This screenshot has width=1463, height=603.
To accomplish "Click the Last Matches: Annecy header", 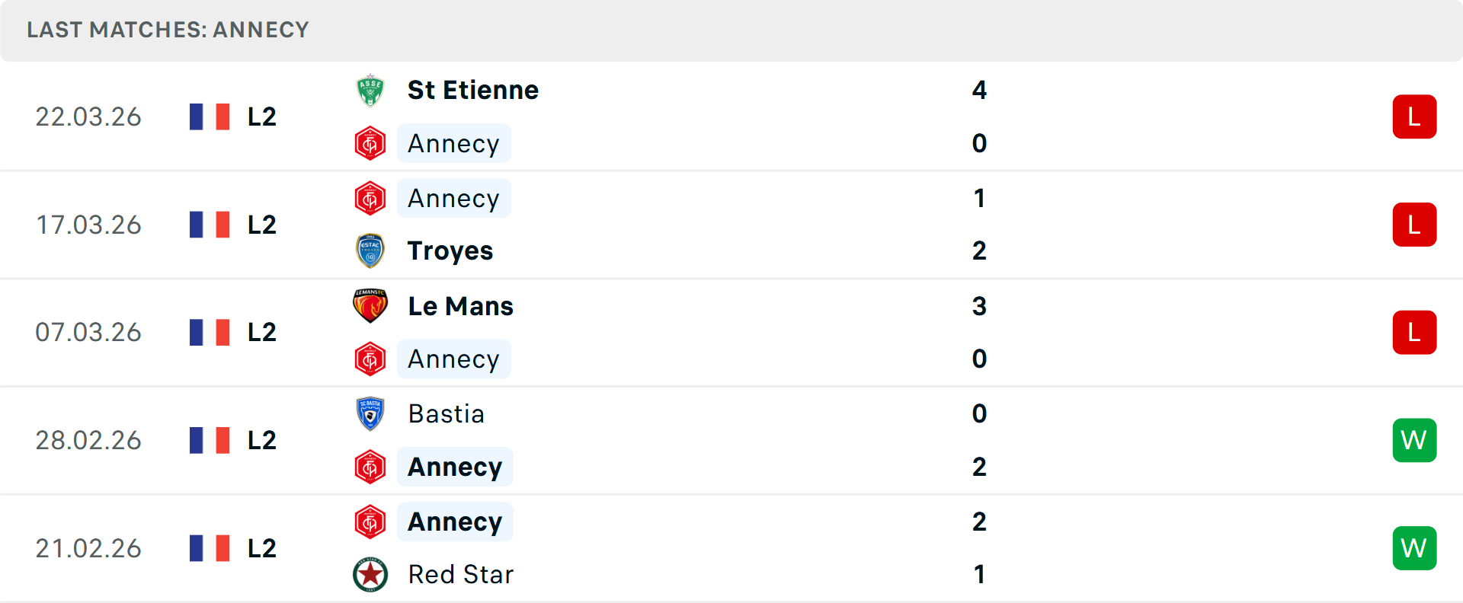I will pyautogui.click(x=168, y=30).
